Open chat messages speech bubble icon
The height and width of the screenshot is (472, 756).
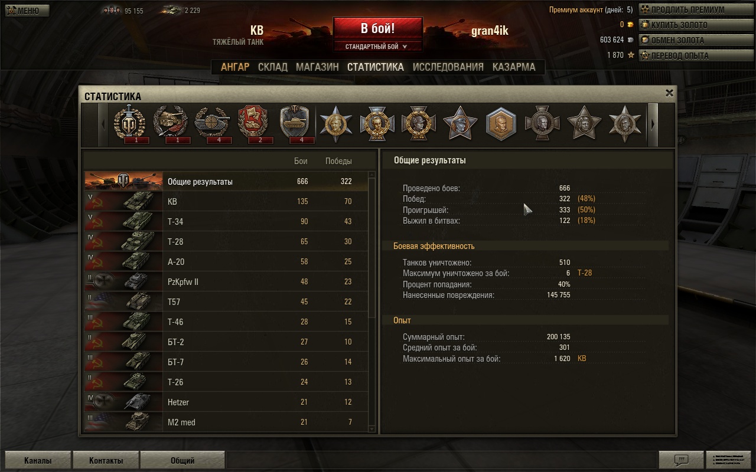pos(681,460)
